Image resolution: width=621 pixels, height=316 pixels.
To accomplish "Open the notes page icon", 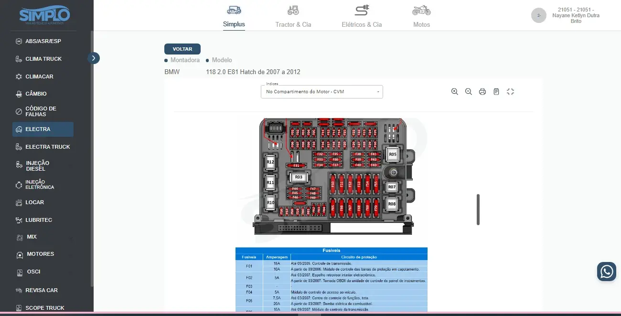I will pyautogui.click(x=496, y=92).
